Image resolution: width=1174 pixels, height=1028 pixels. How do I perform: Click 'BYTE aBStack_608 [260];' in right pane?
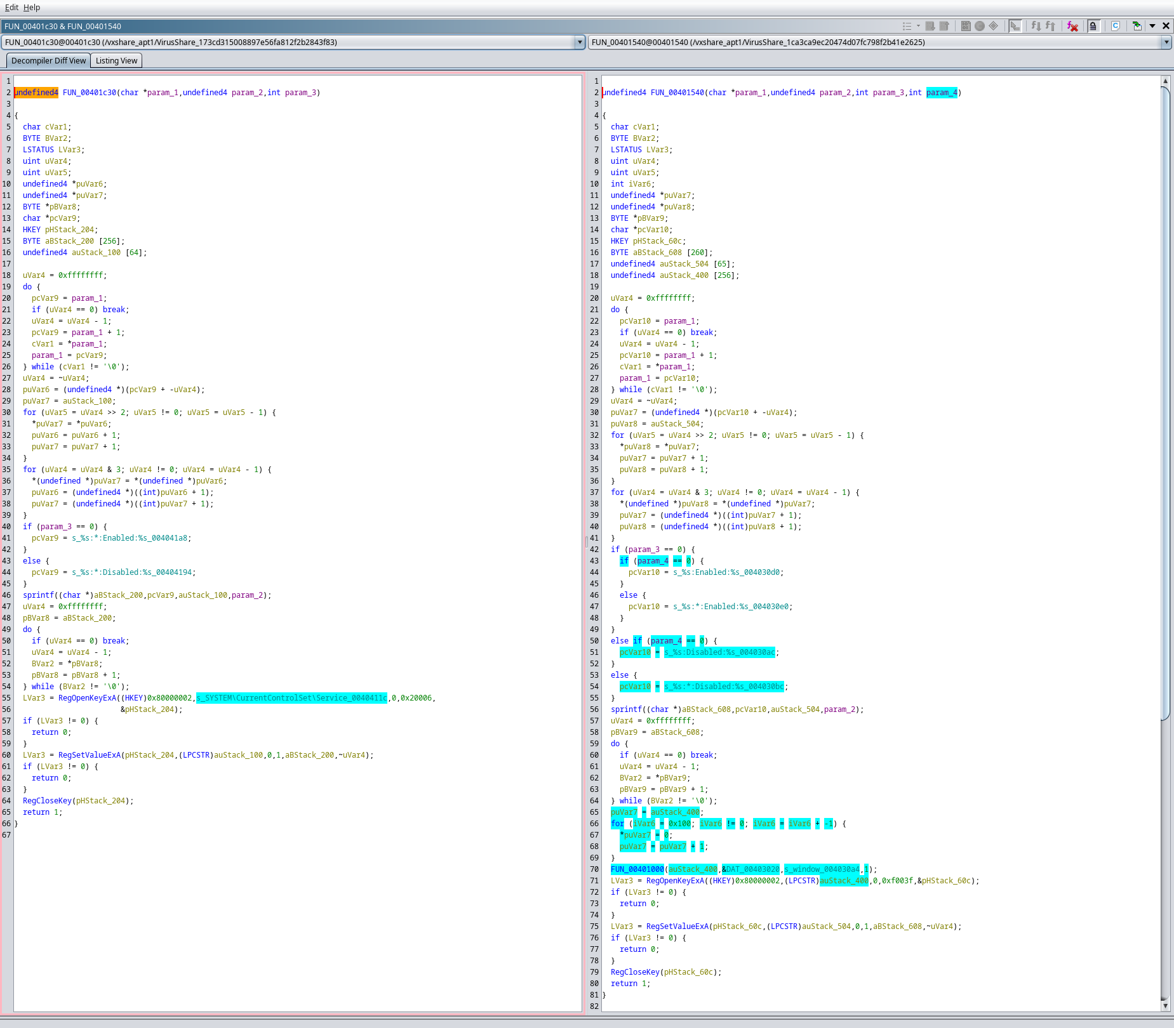662,253
